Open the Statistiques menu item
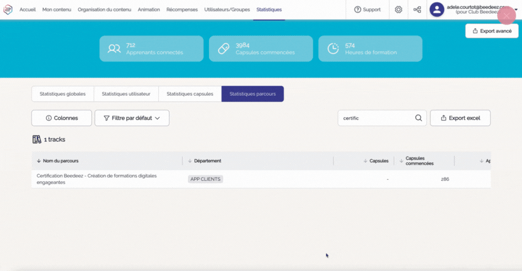 pos(269,9)
